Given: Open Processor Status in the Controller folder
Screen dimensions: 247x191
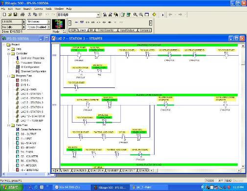Looking at the screenshot, I should pyautogui.click(x=31, y=63).
